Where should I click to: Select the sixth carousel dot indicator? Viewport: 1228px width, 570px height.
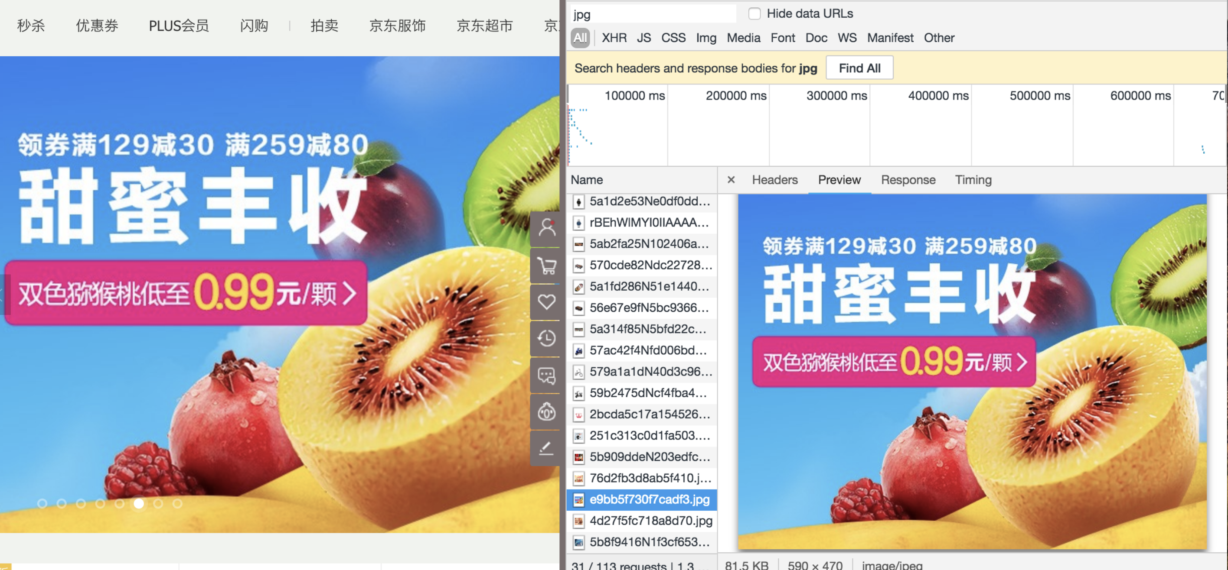[139, 503]
